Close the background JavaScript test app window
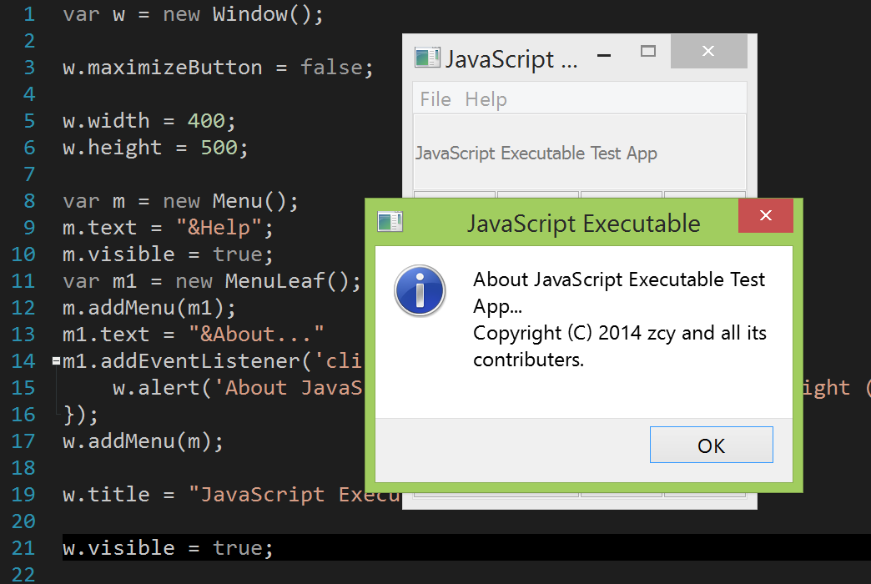The image size is (871, 584). point(708,52)
